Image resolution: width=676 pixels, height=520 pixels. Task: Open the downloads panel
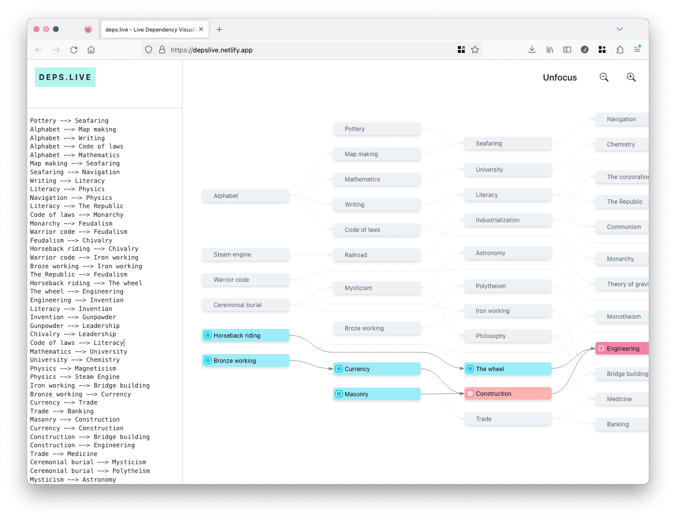click(532, 49)
